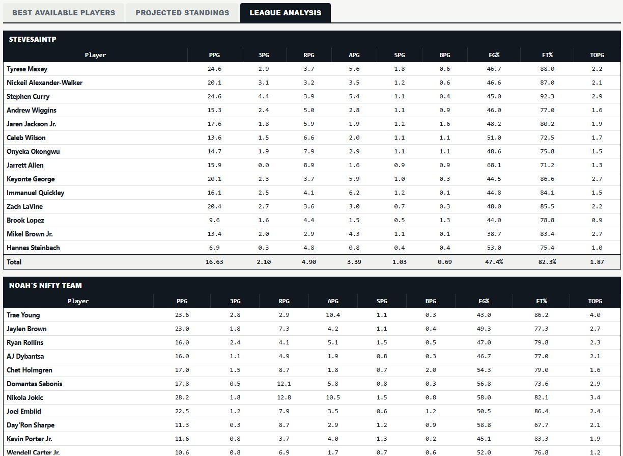Switch to the Projected Standings tab
This screenshot has width=623, height=456.
182,13
